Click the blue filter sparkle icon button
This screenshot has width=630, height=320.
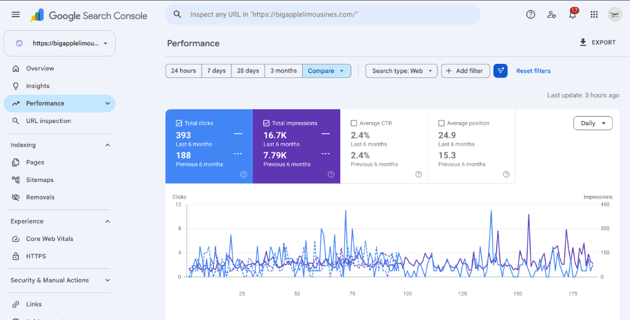500,71
